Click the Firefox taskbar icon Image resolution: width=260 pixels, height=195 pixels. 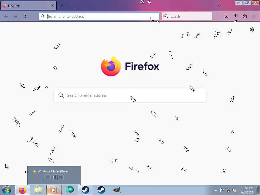23,190
